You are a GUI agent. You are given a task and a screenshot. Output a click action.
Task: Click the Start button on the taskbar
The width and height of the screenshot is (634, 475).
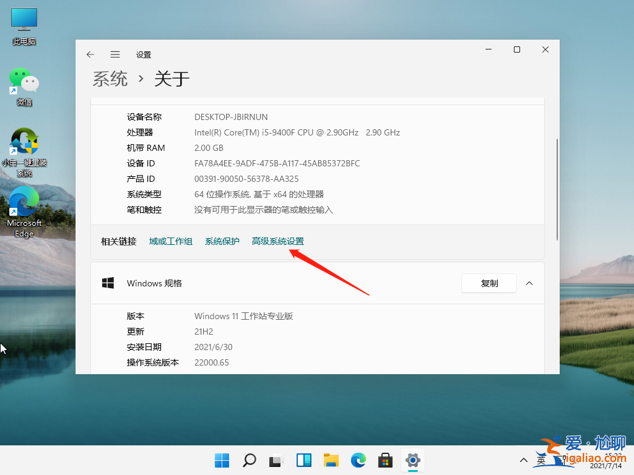coord(222,460)
